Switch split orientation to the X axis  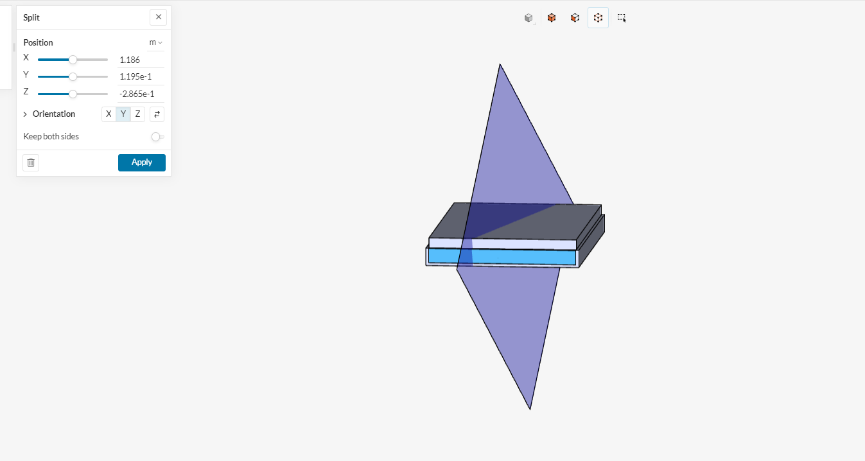[x=108, y=114]
